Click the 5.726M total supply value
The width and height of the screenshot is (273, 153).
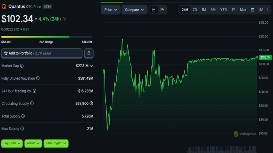[87, 116]
